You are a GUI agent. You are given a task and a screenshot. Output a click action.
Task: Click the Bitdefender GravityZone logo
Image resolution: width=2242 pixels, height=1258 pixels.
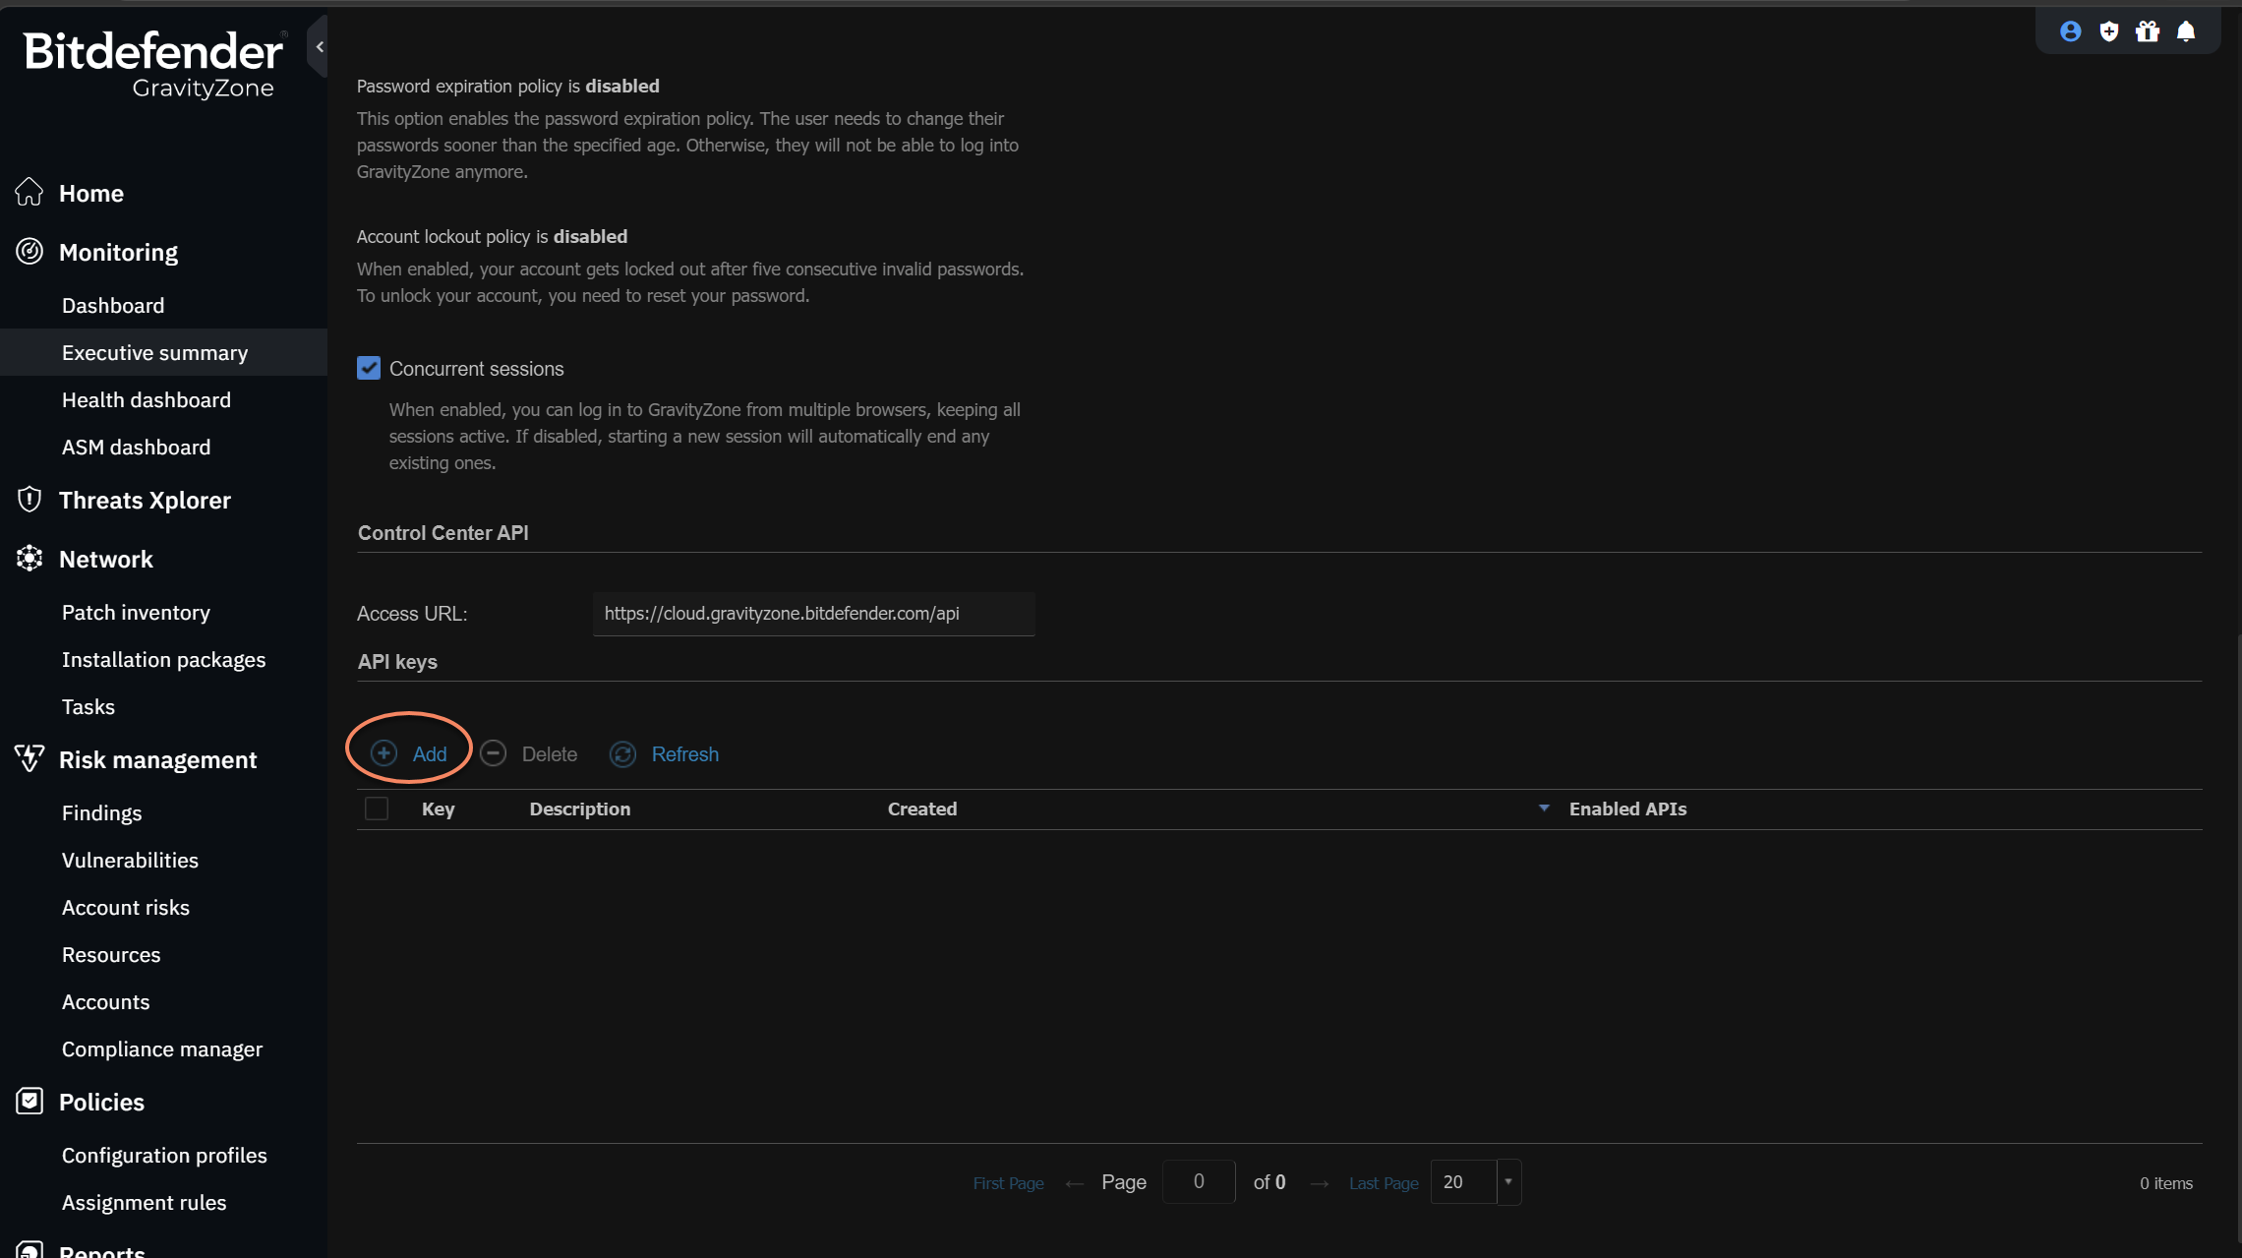tap(153, 64)
